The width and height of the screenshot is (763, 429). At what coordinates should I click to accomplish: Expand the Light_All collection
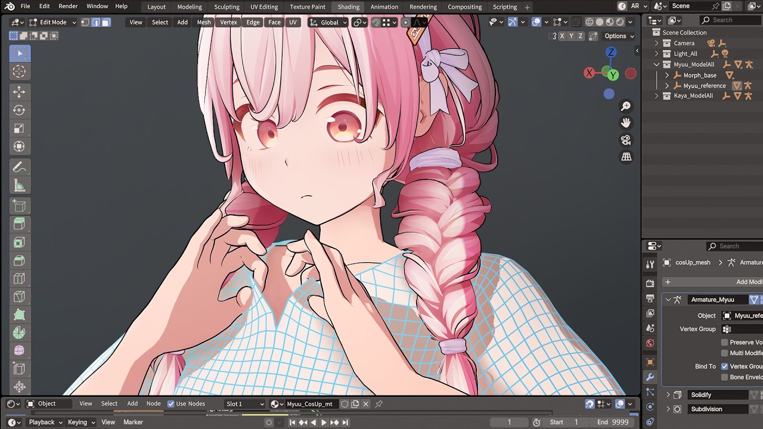pos(657,54)
